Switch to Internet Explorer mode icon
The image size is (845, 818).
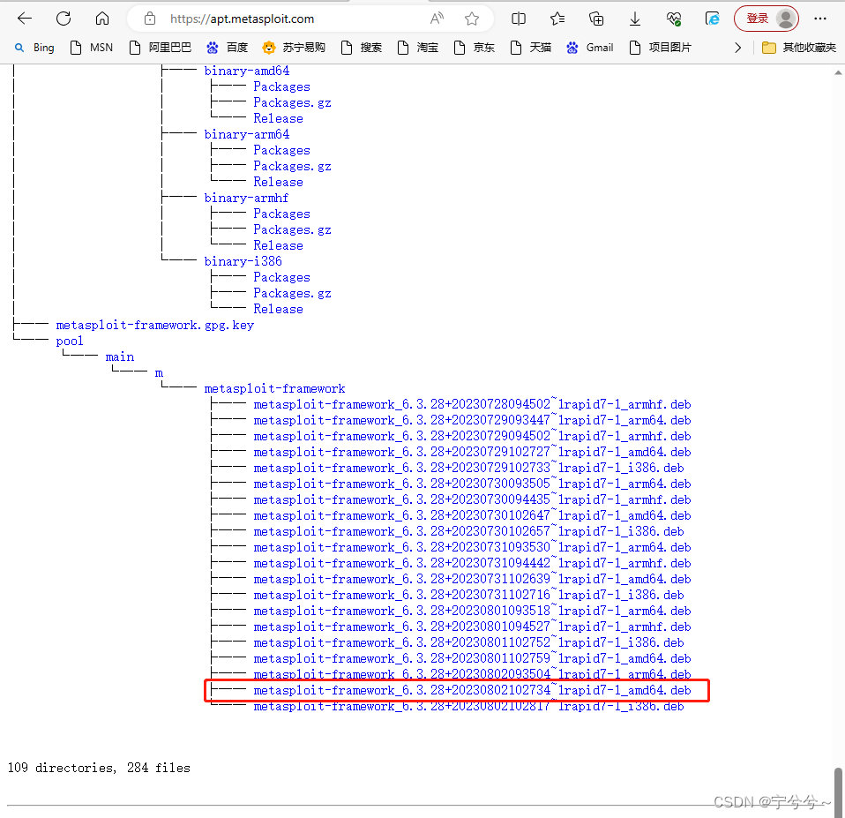712,19
